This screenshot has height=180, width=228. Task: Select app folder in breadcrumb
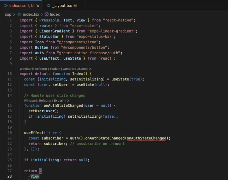click(x=8, y=14)
